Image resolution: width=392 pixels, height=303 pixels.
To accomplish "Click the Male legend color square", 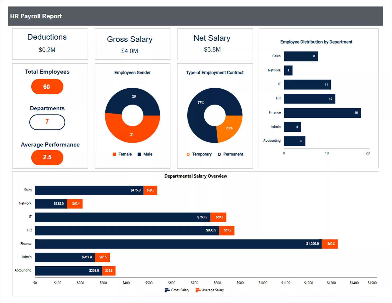I will 139,154.
